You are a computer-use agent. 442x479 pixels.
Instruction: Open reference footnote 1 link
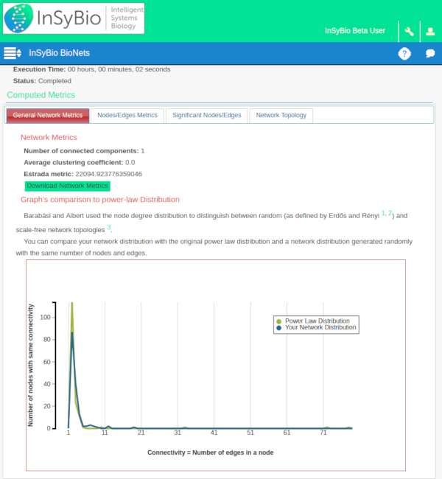coord(383,213)
